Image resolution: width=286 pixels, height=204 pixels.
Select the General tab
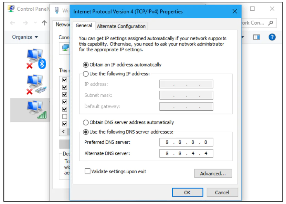[x=84, y=25]
